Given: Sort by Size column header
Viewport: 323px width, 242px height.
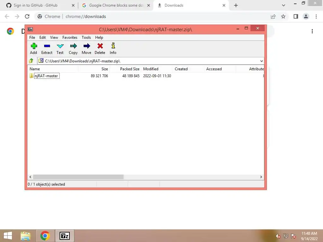Looking at the screenshot, I should click(94, 69).
